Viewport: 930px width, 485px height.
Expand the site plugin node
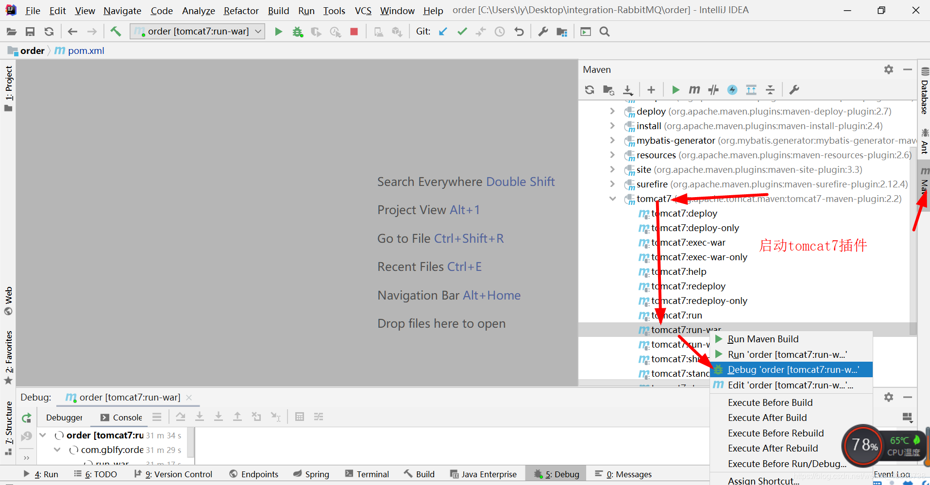pyautogui.click(x=612, y=169)
